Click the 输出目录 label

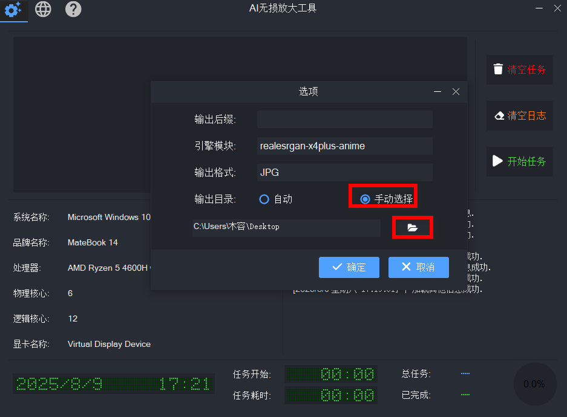215,199
